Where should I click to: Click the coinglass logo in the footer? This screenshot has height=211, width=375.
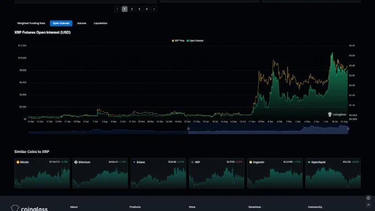pyautogui.click(x=29, y=208)
